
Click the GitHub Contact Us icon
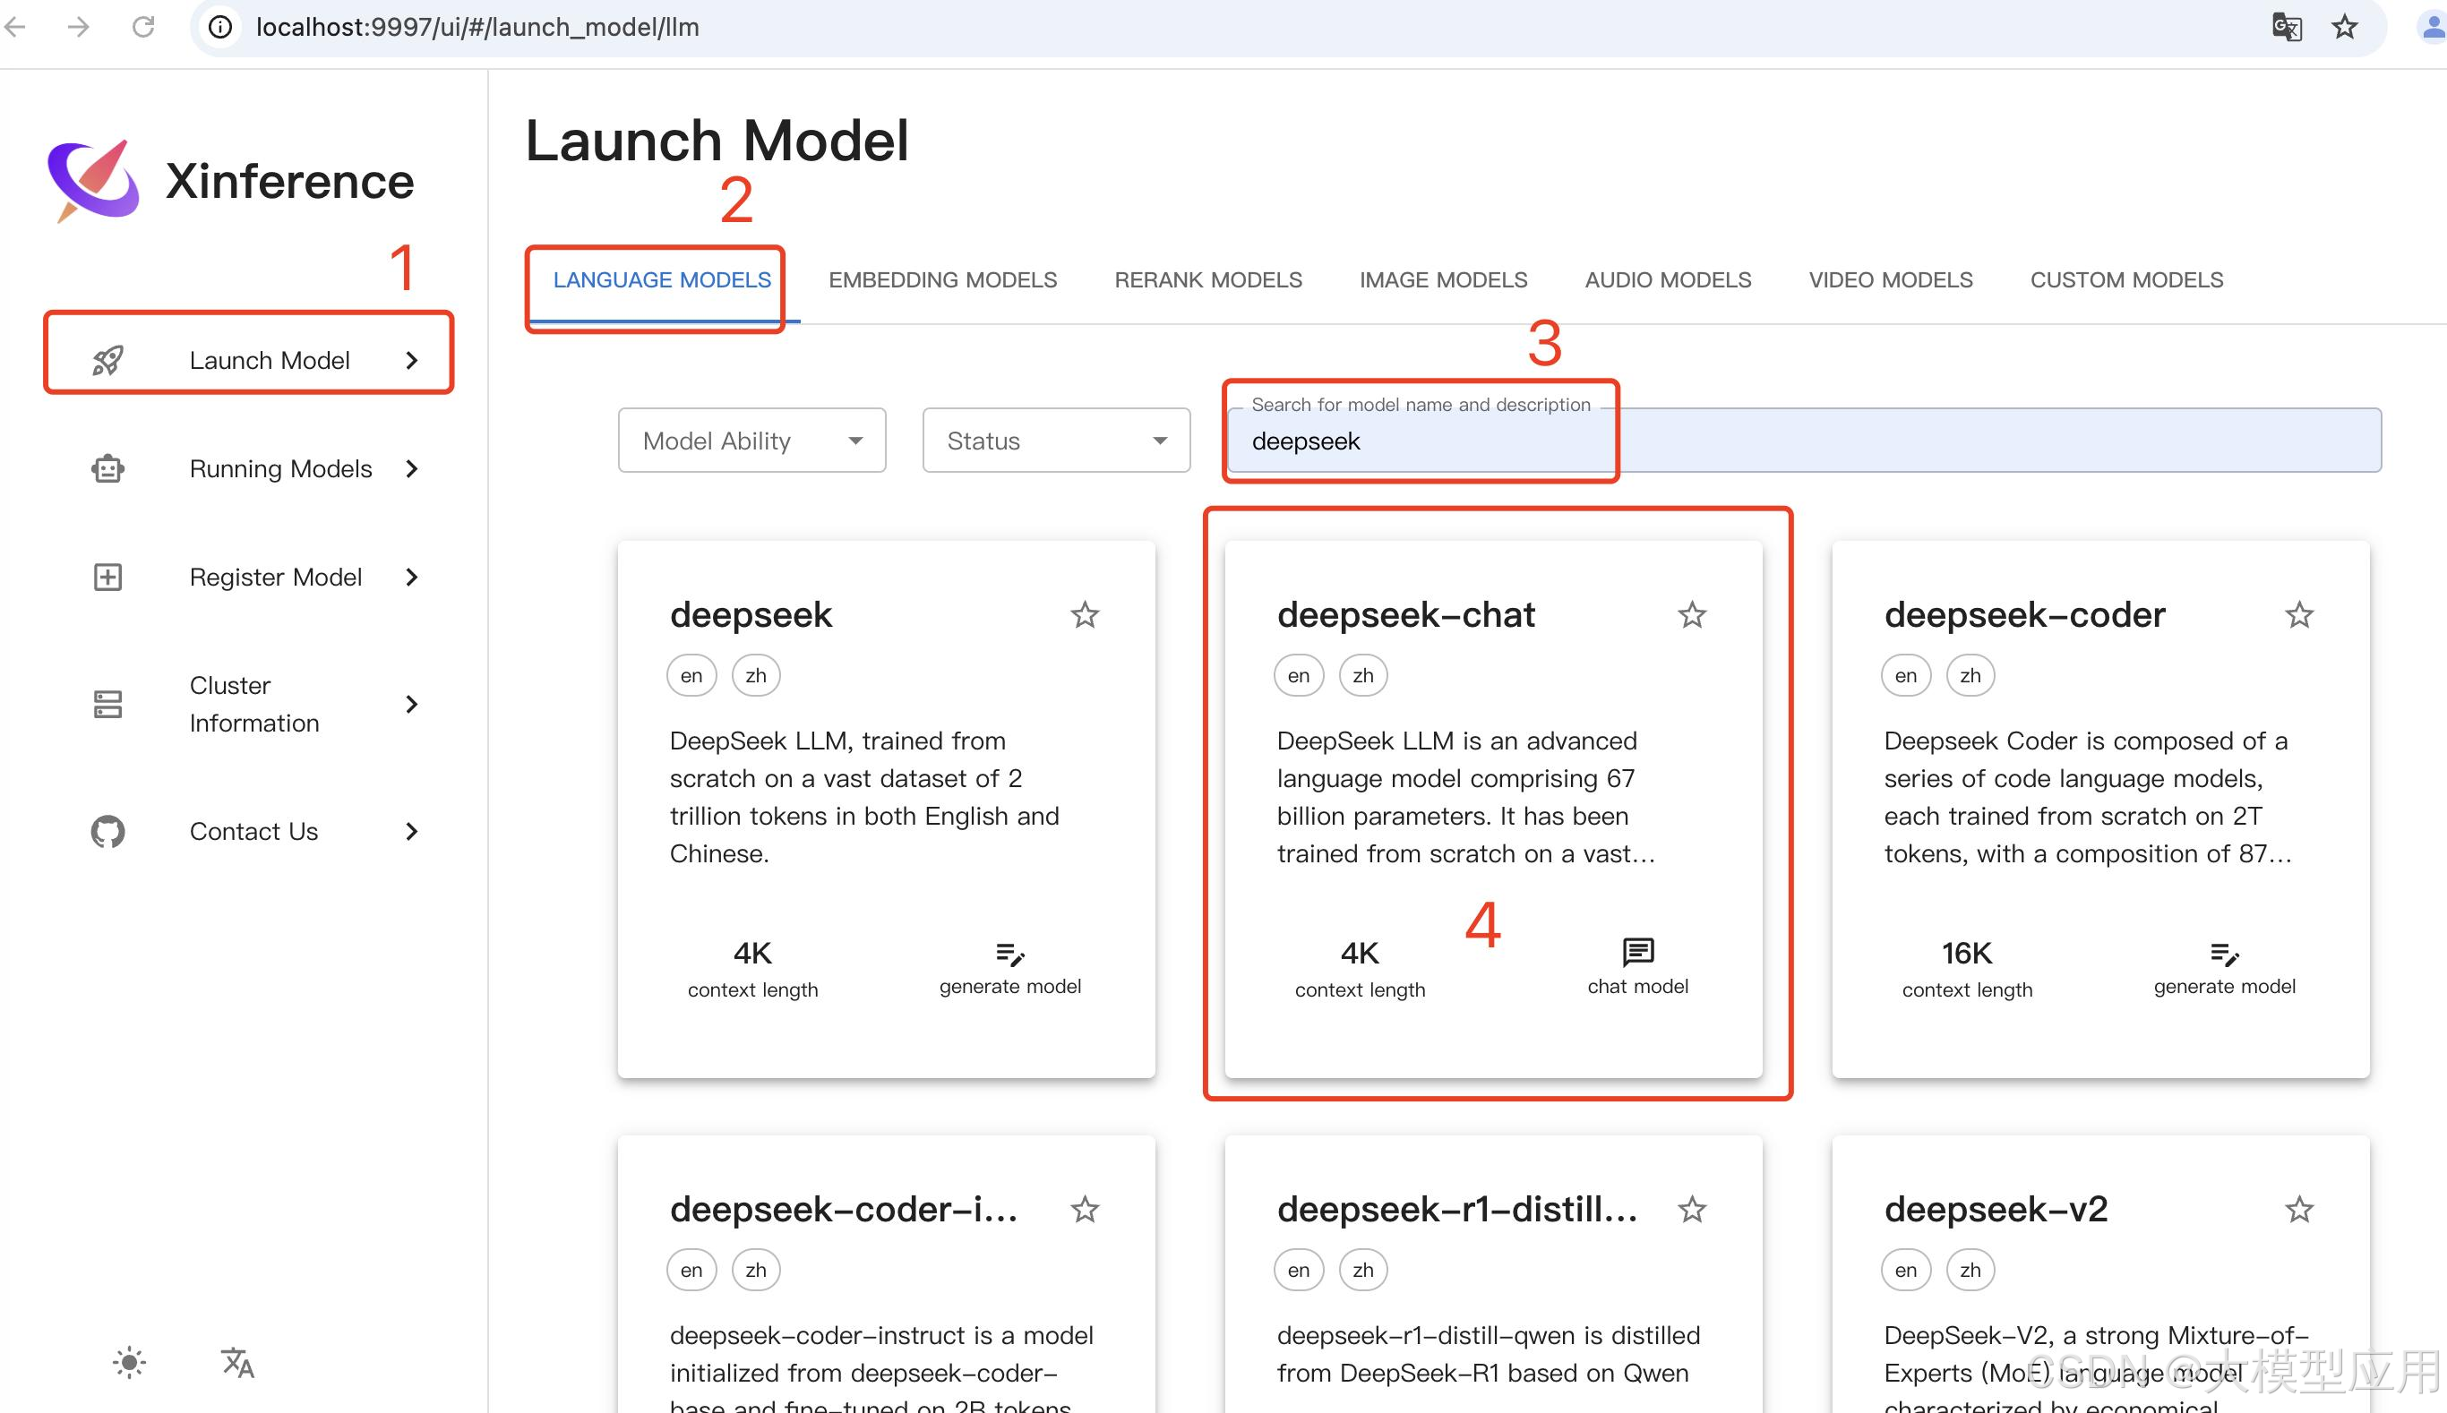coord(107,832)
